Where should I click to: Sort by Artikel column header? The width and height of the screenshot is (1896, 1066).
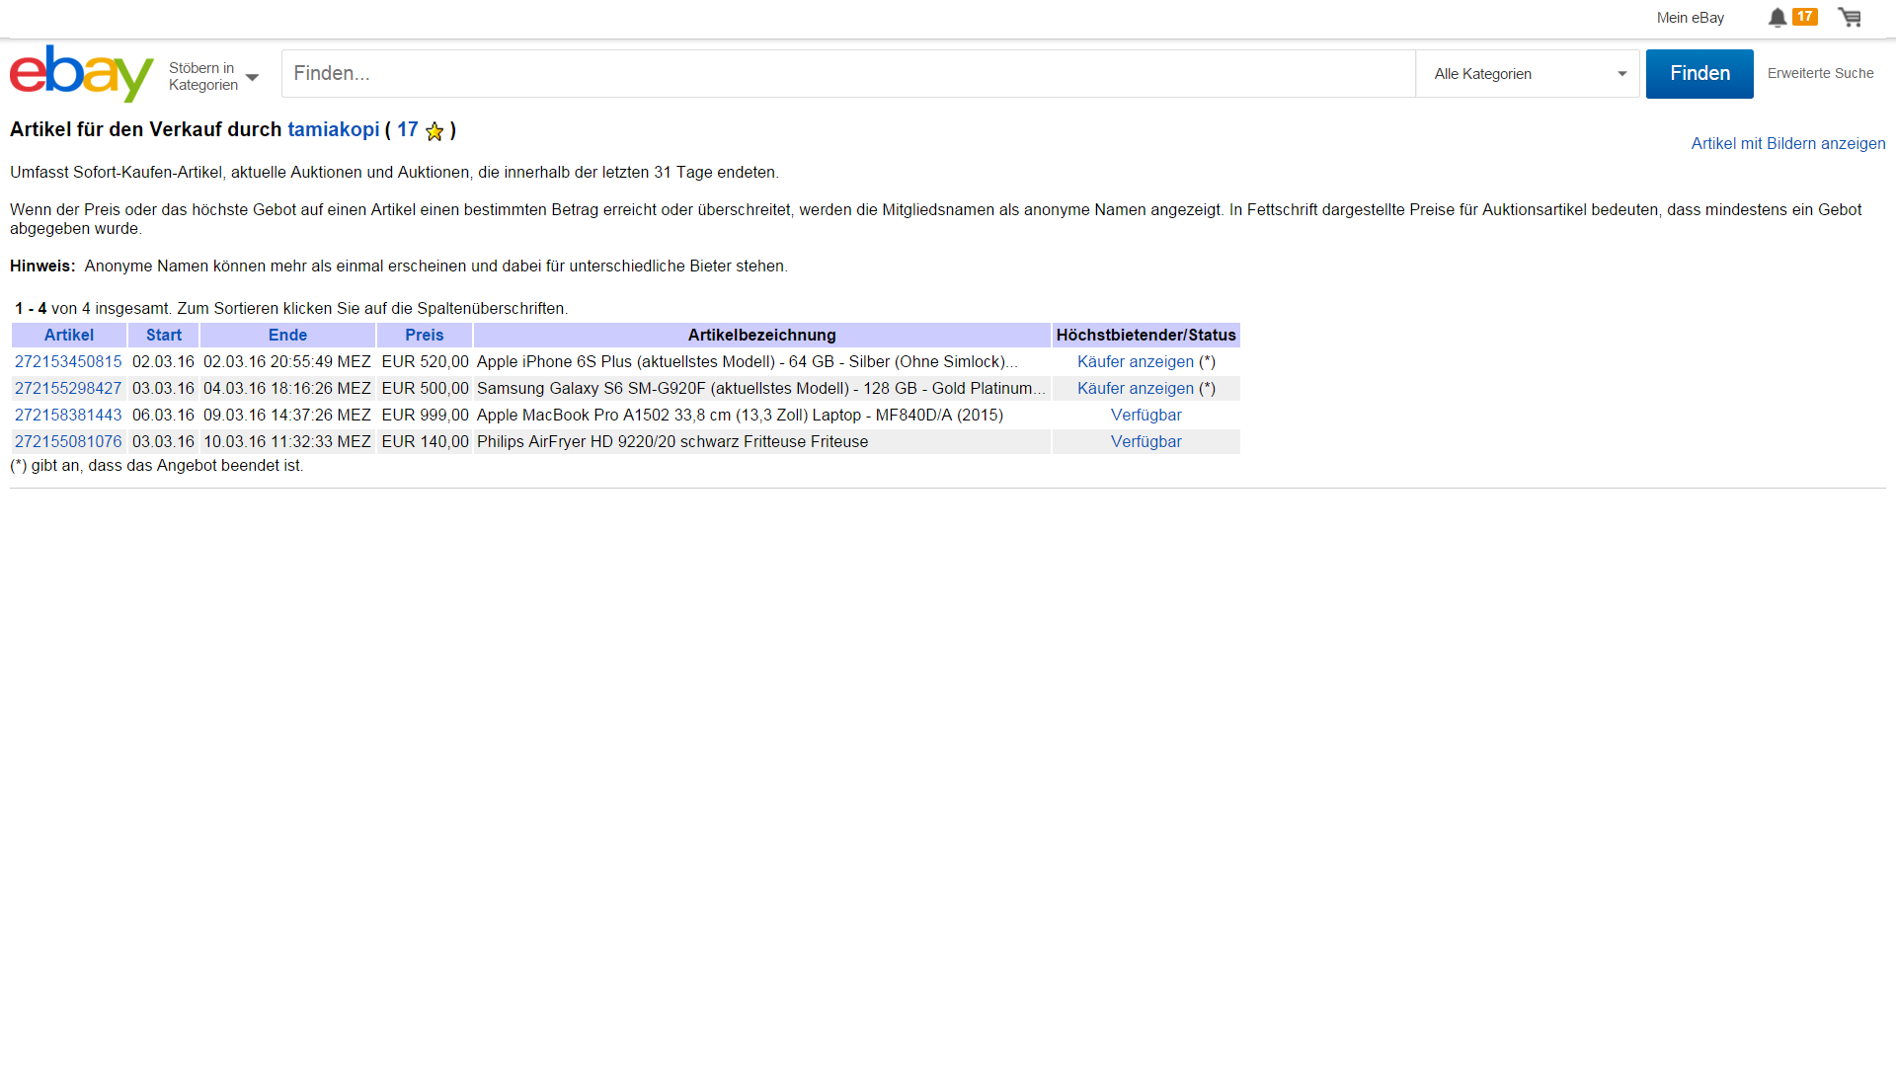pyautogui.click(x=69, y=336)
